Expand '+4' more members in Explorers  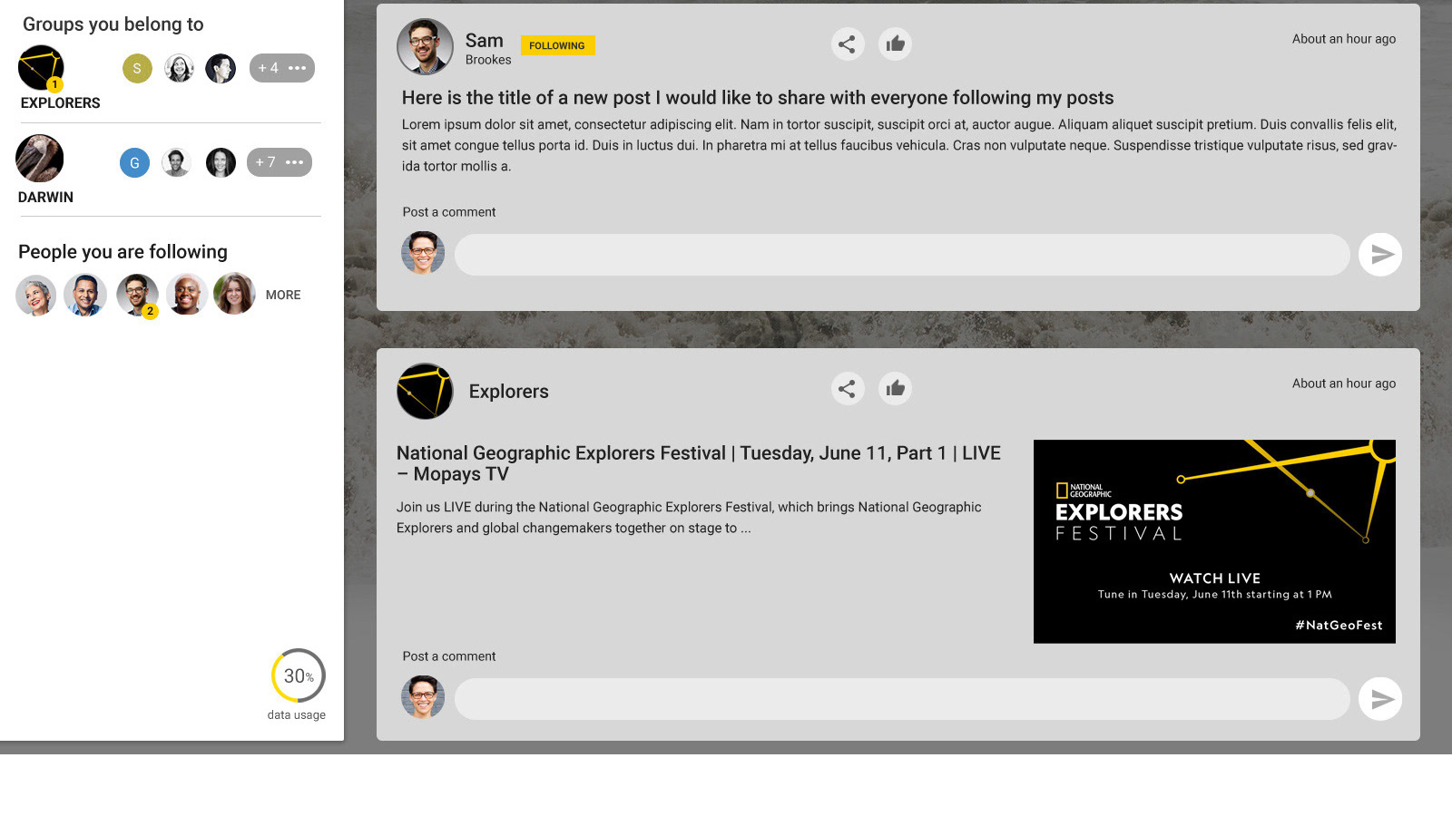282,68
